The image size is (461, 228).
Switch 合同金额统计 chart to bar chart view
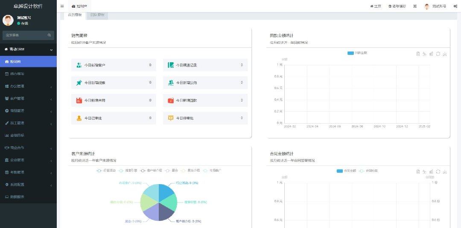pos(431,172)
